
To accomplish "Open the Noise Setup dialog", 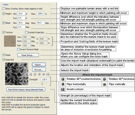I will coord(28,55).
